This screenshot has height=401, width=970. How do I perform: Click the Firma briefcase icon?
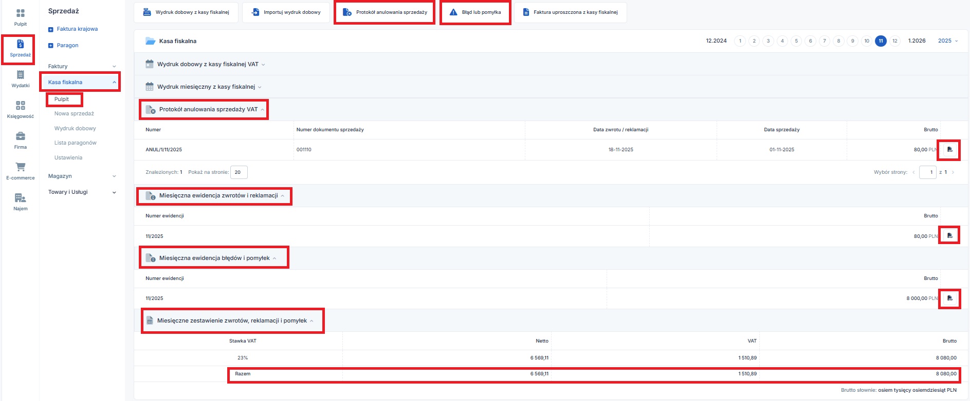tap(20, 137)
